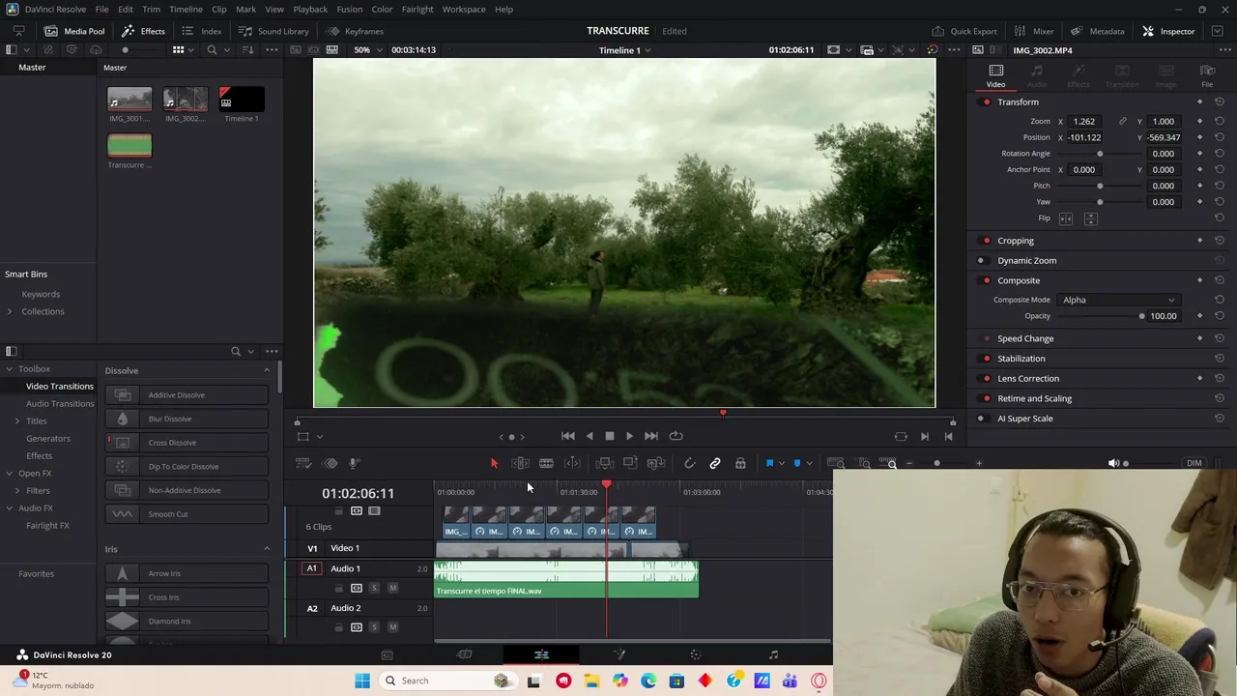Open the Sound Library

point(273,31)
